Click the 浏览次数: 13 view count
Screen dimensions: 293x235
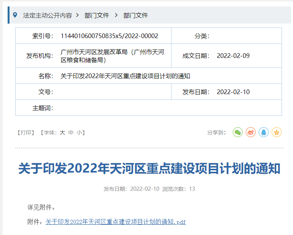178,189
